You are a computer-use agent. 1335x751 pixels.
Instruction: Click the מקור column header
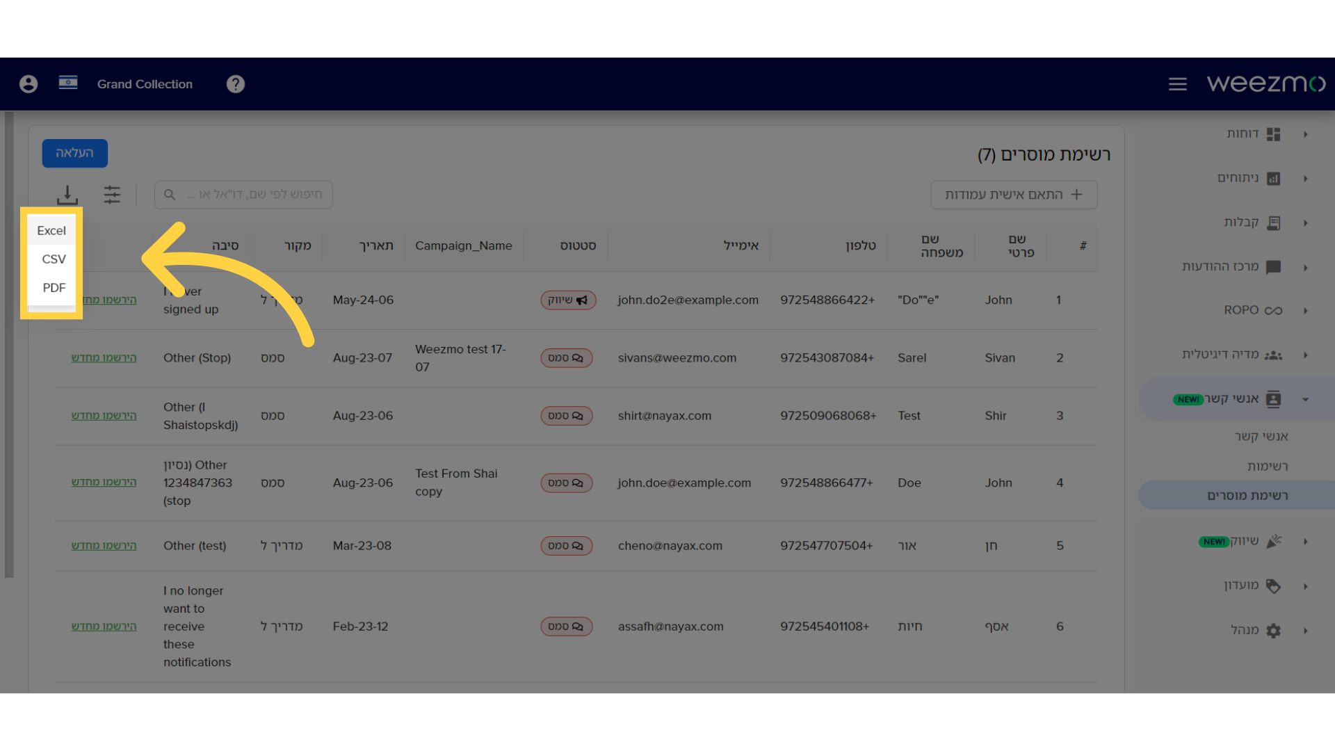tap(298, 246)
